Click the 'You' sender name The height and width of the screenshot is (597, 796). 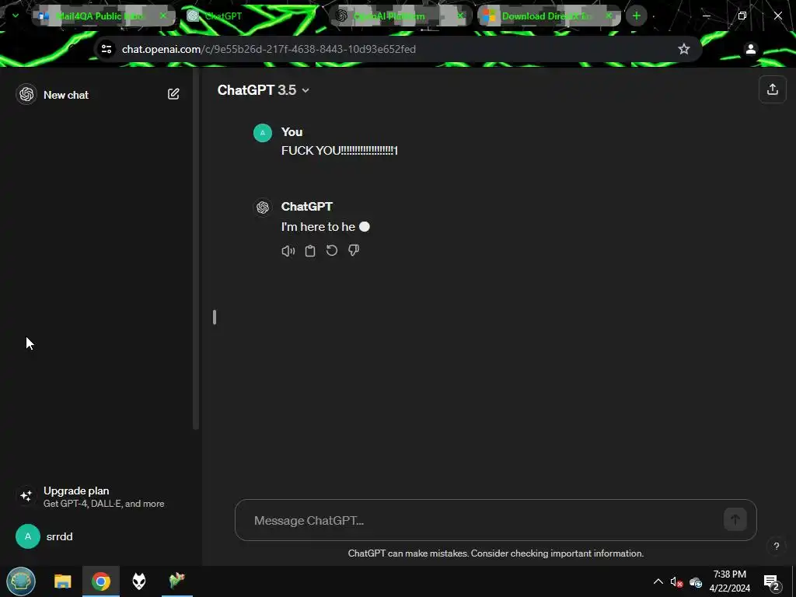tap(292, 132)
